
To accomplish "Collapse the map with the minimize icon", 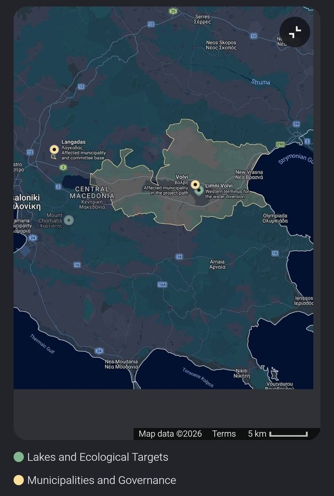I will pyautogui.click(x=295, y=32).
